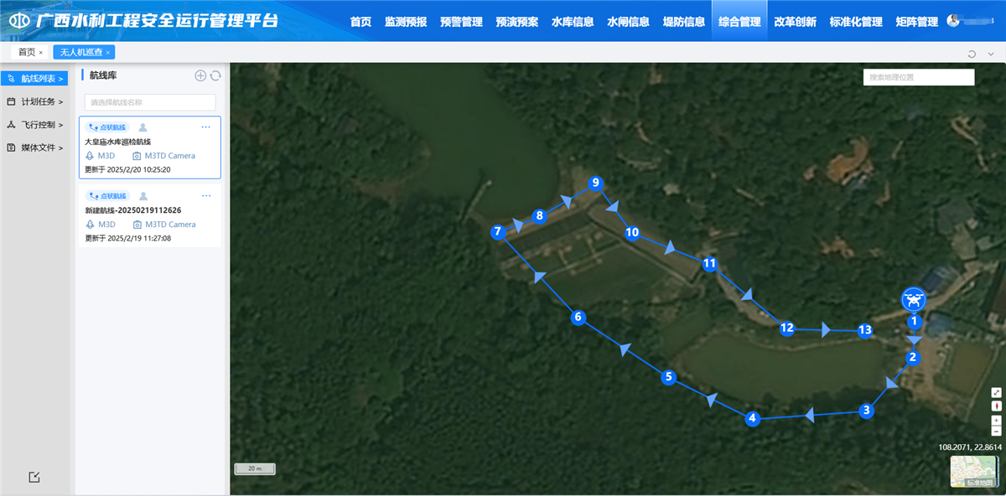
Task: Expand the tab bar dropdown chevron
Action: pos(991,53)
